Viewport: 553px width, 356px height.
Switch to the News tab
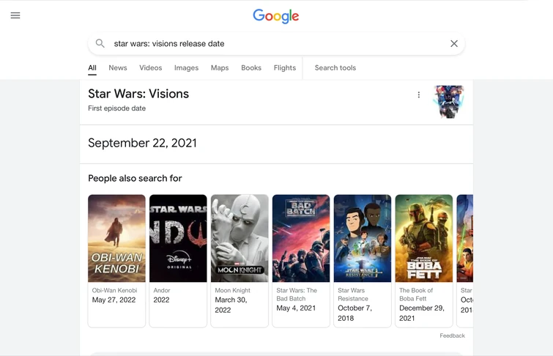click(118, 67)
